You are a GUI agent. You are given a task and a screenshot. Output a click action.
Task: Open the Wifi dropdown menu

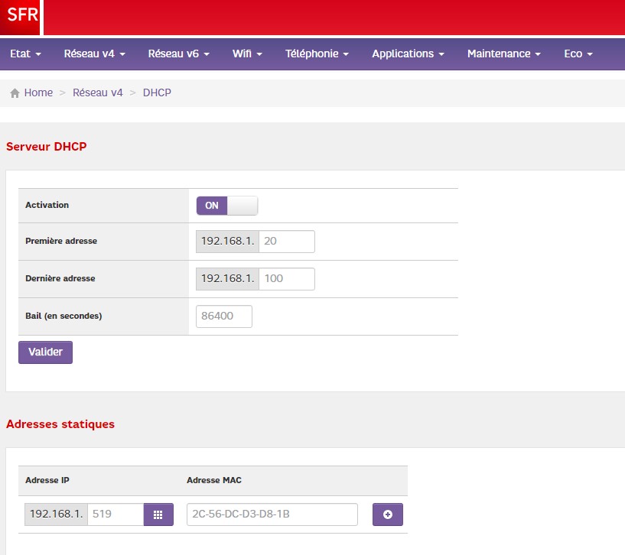click(x=247, y=54)
